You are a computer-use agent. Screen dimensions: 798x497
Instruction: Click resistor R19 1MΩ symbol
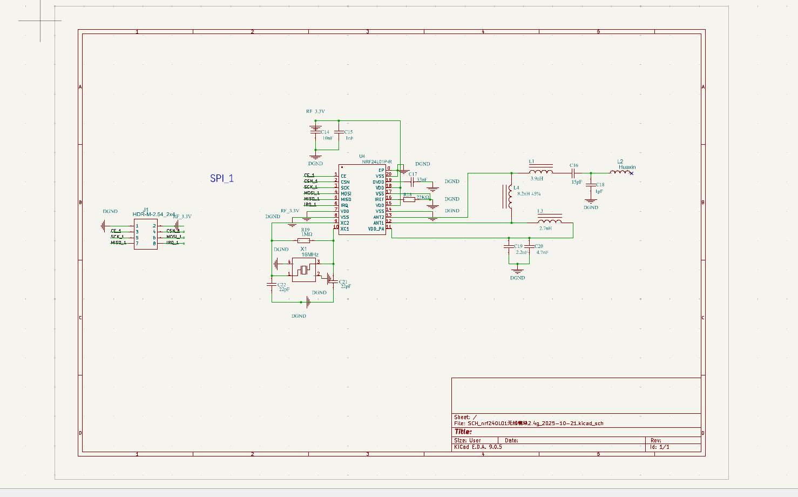pos(304,240)
